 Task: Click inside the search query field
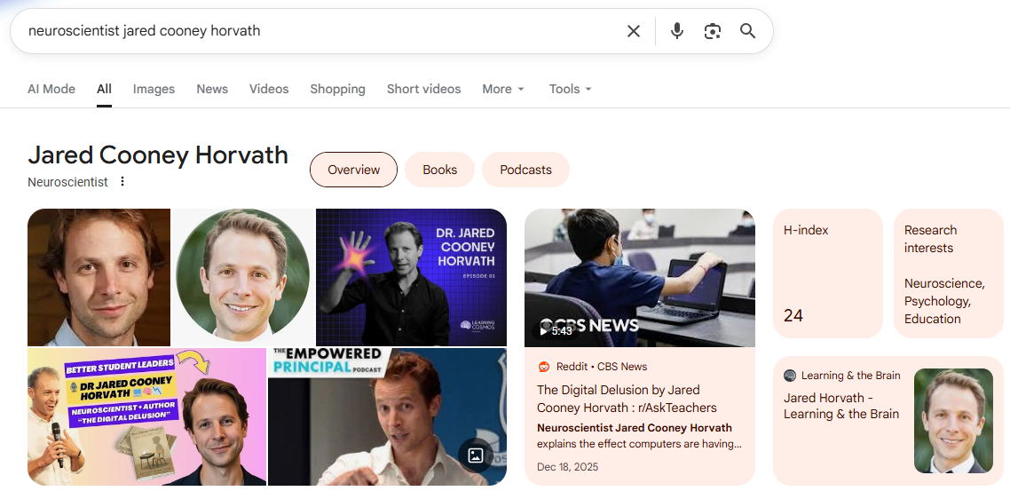tap(311, 31)
